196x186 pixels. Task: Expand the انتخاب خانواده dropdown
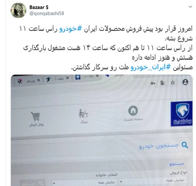point(85,182)
